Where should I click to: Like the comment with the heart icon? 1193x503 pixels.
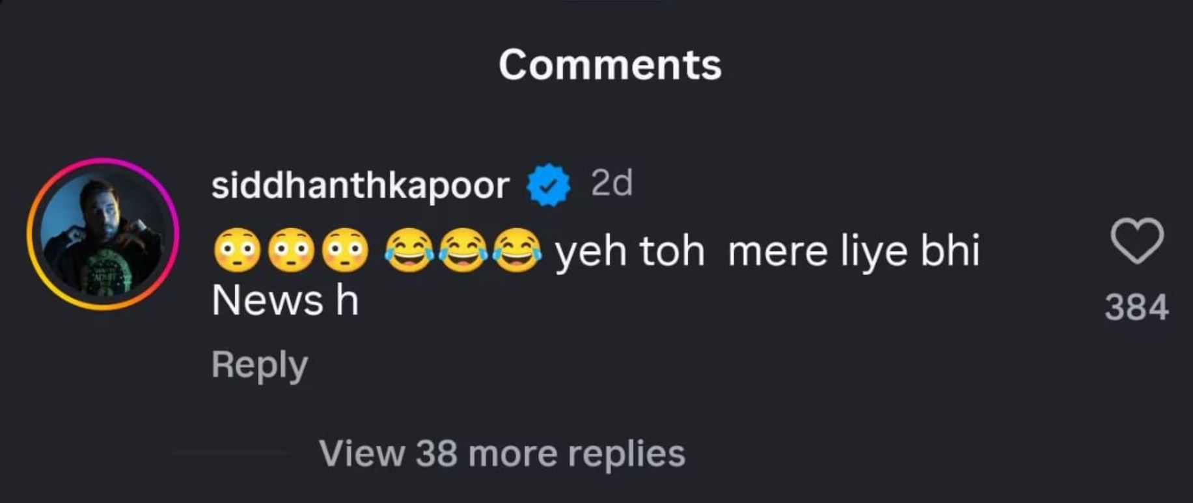point(1136,241)
